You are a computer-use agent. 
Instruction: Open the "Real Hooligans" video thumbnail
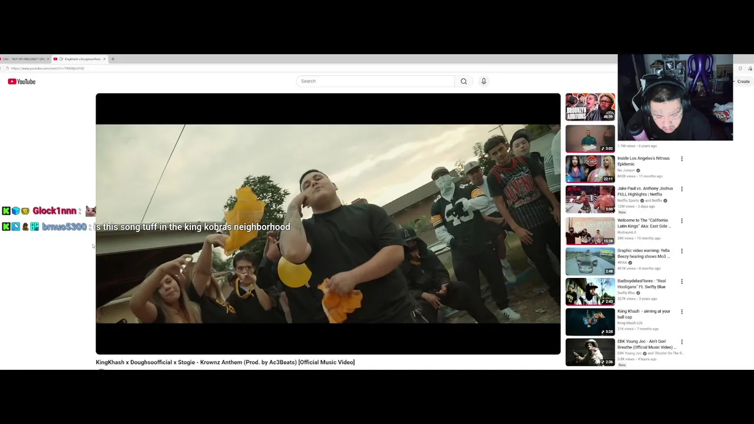tap(590, 291)
